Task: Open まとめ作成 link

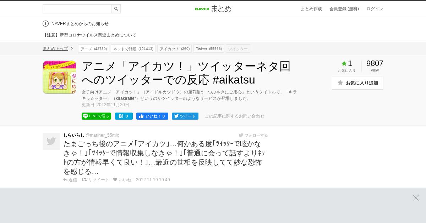Action: click(x=311, y=9)
